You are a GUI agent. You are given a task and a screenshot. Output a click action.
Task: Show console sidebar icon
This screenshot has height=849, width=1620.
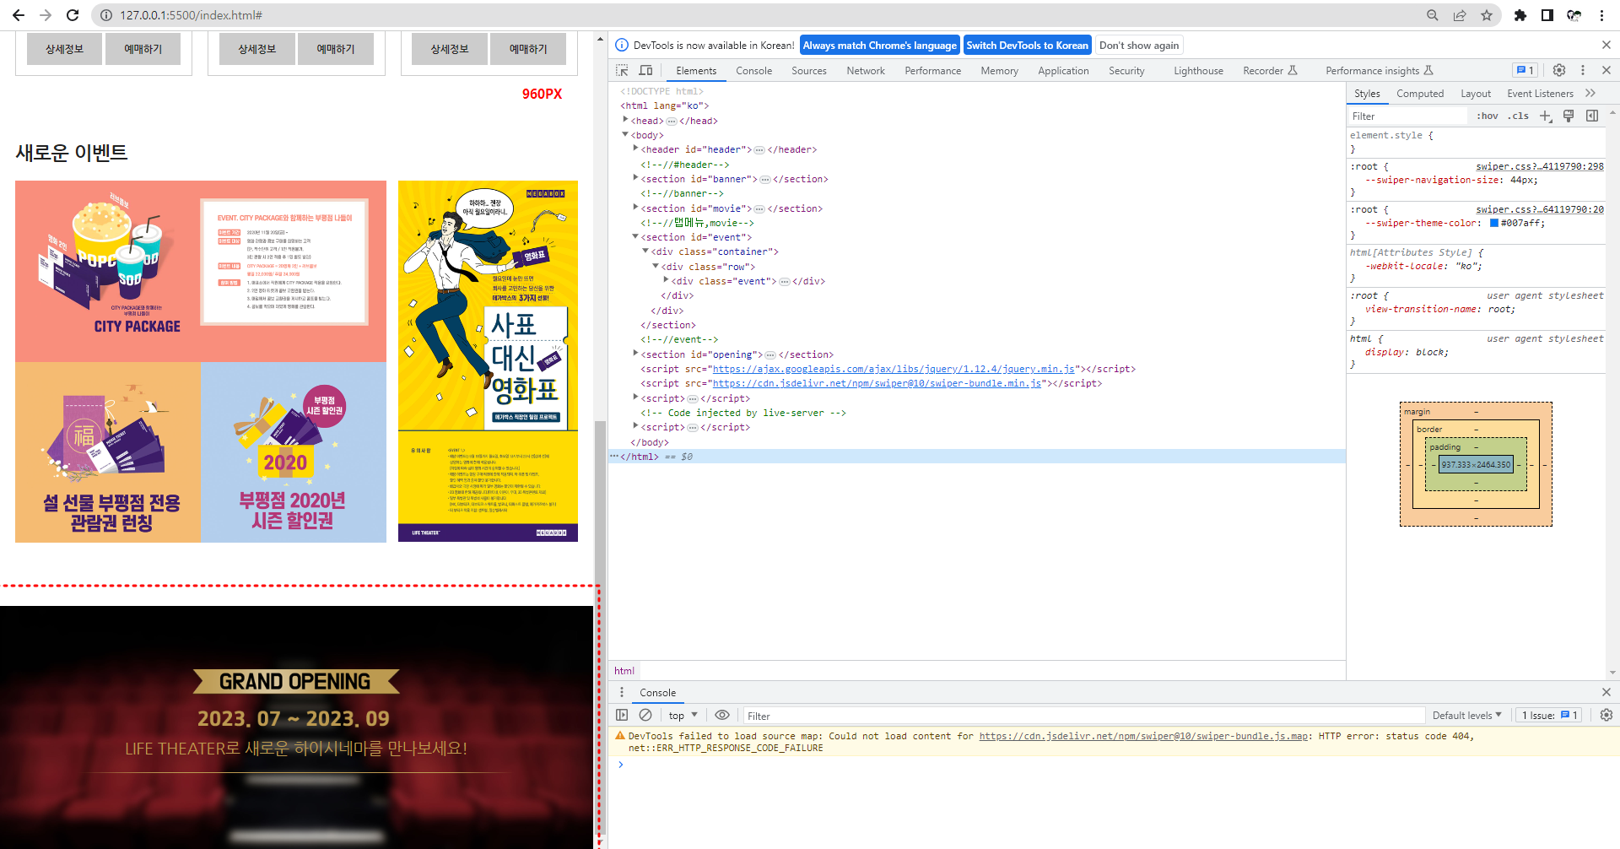click(x=622, y=715)
